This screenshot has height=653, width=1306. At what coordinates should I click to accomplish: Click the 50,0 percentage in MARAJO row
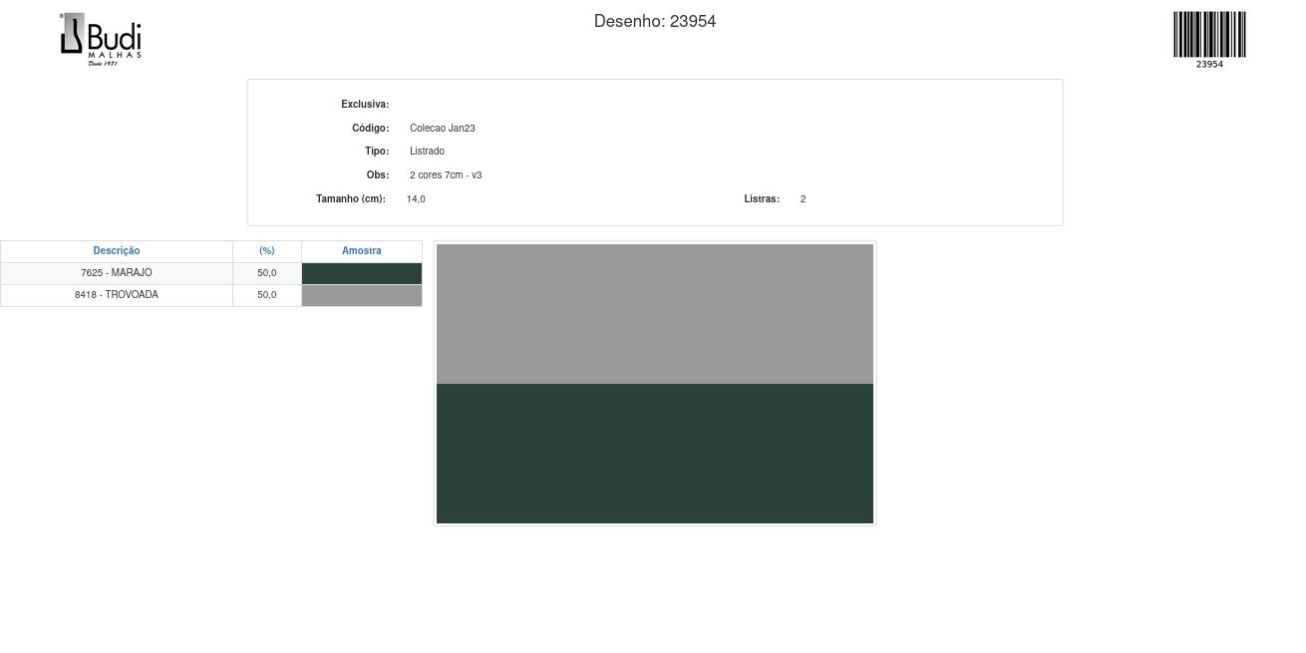tap(267, 273)
